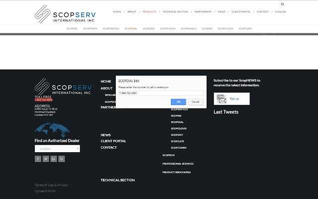Click the ScopServ footer logo

tap(63, 86)
